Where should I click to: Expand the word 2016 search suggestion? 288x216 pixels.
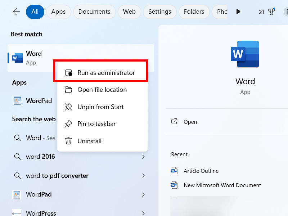143,157
